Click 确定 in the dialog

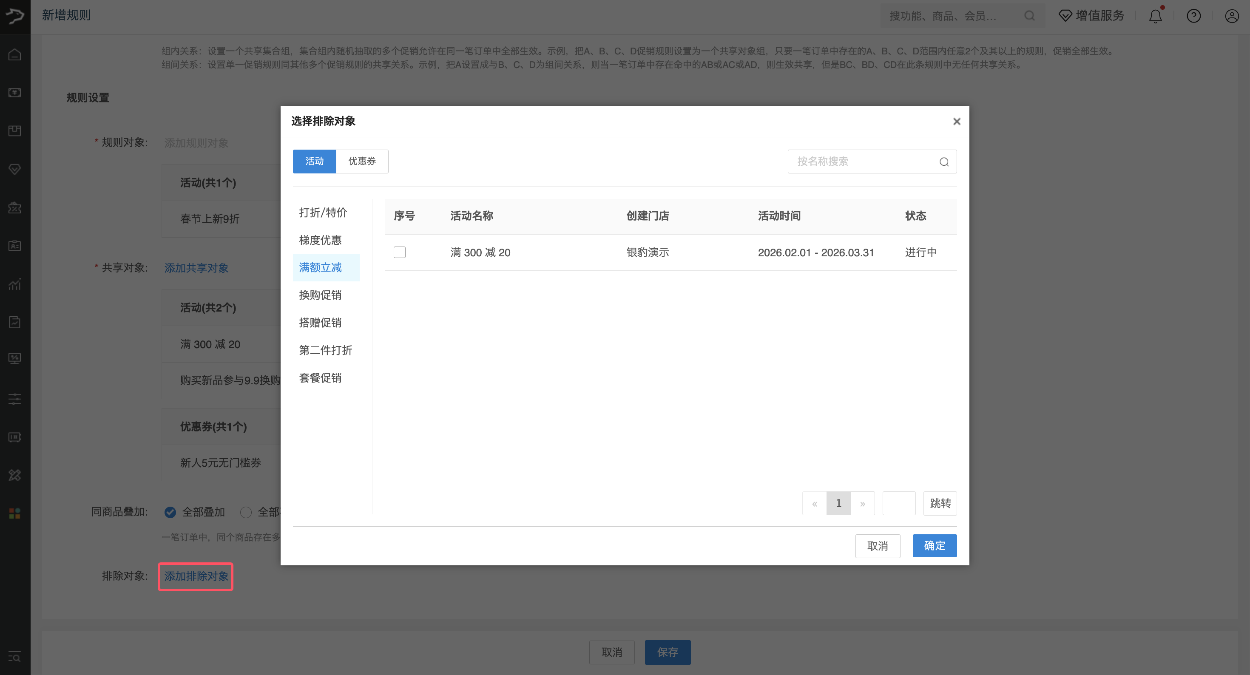pos(934,546)
